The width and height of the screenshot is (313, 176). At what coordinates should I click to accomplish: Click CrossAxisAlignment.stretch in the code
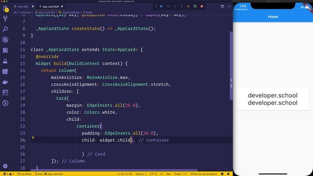(135, 85)
